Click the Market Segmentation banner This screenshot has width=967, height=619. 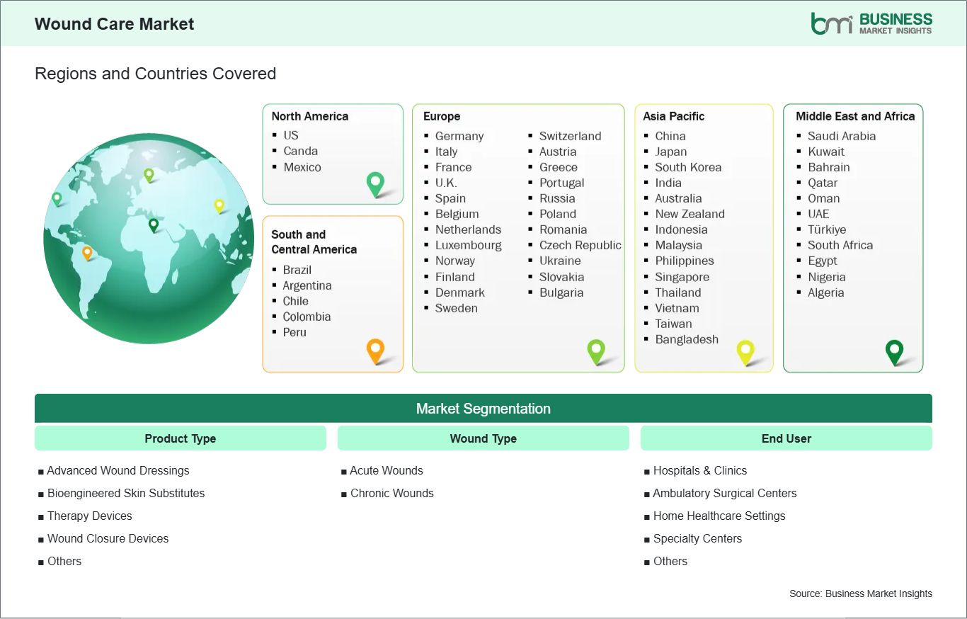483,408
